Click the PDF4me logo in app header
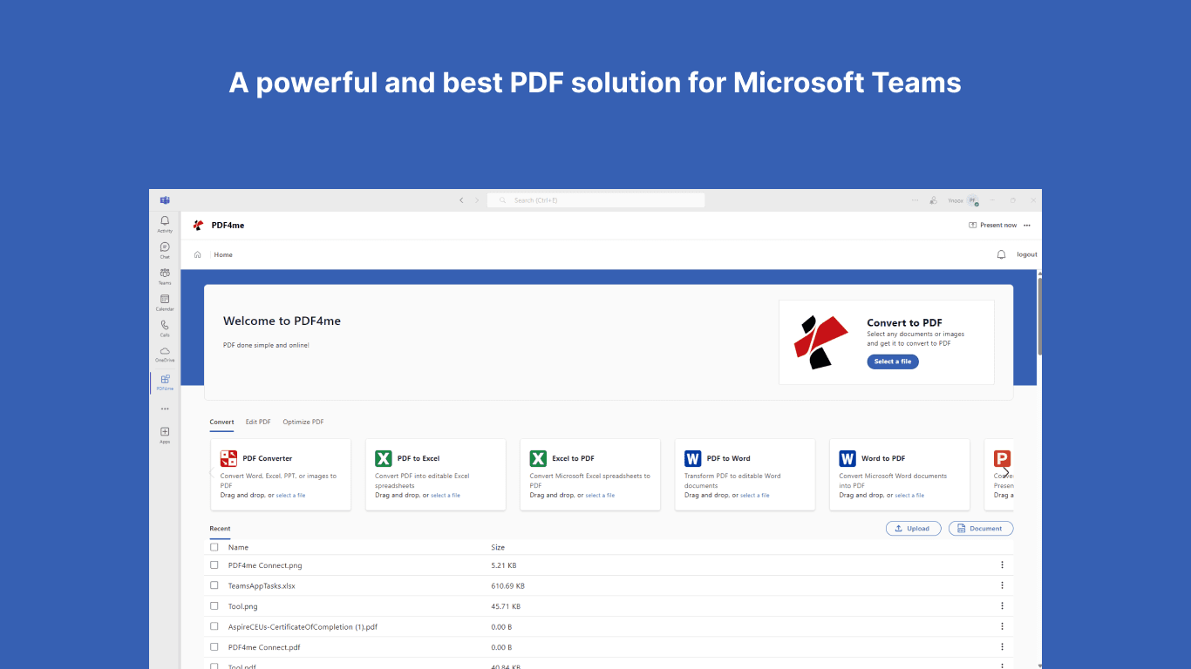1191x669 pixels. click(x=199, y=225)
